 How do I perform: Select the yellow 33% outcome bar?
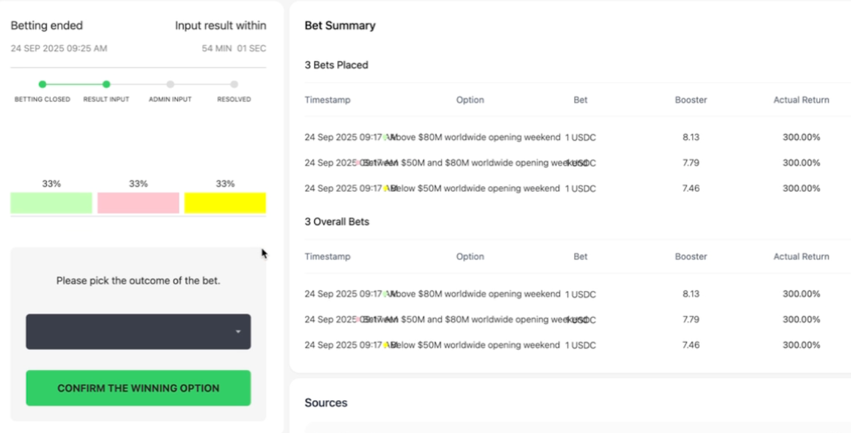coord(225,203)
